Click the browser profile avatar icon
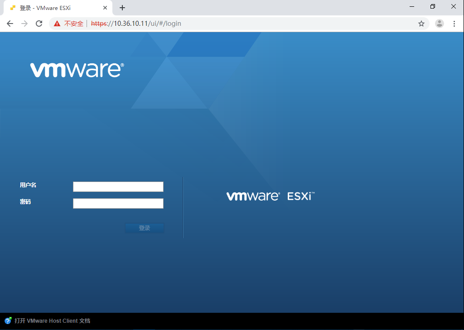This screenshot has height=330, width=464. click(x=439, y=23)
